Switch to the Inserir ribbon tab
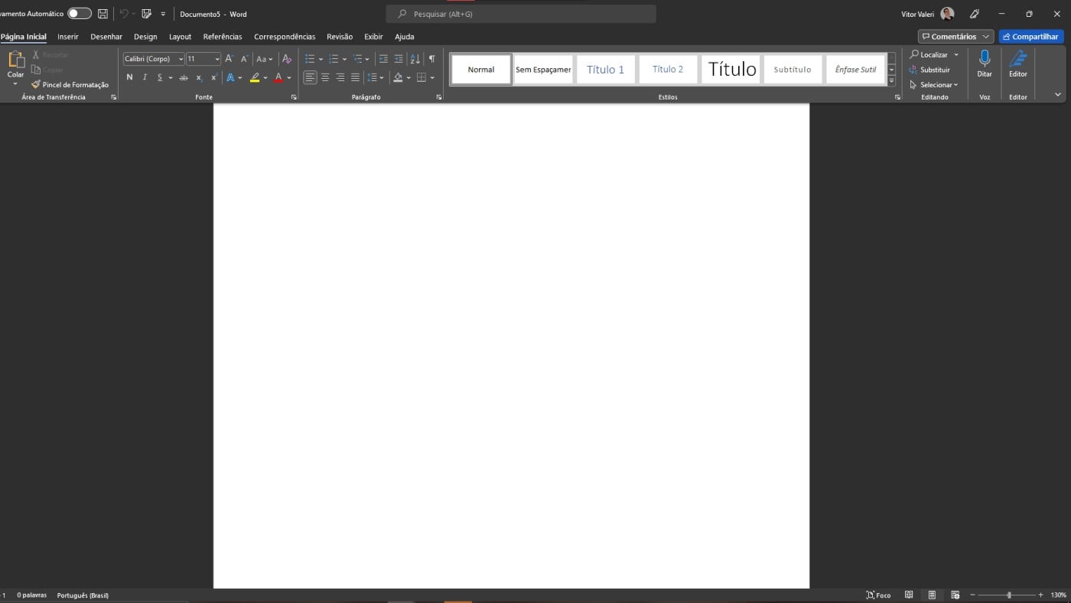The image size is (1071, 603). [x=67, y=36]
